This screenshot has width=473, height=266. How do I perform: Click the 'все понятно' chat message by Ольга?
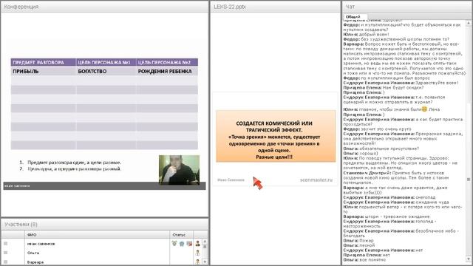(372, 259)
